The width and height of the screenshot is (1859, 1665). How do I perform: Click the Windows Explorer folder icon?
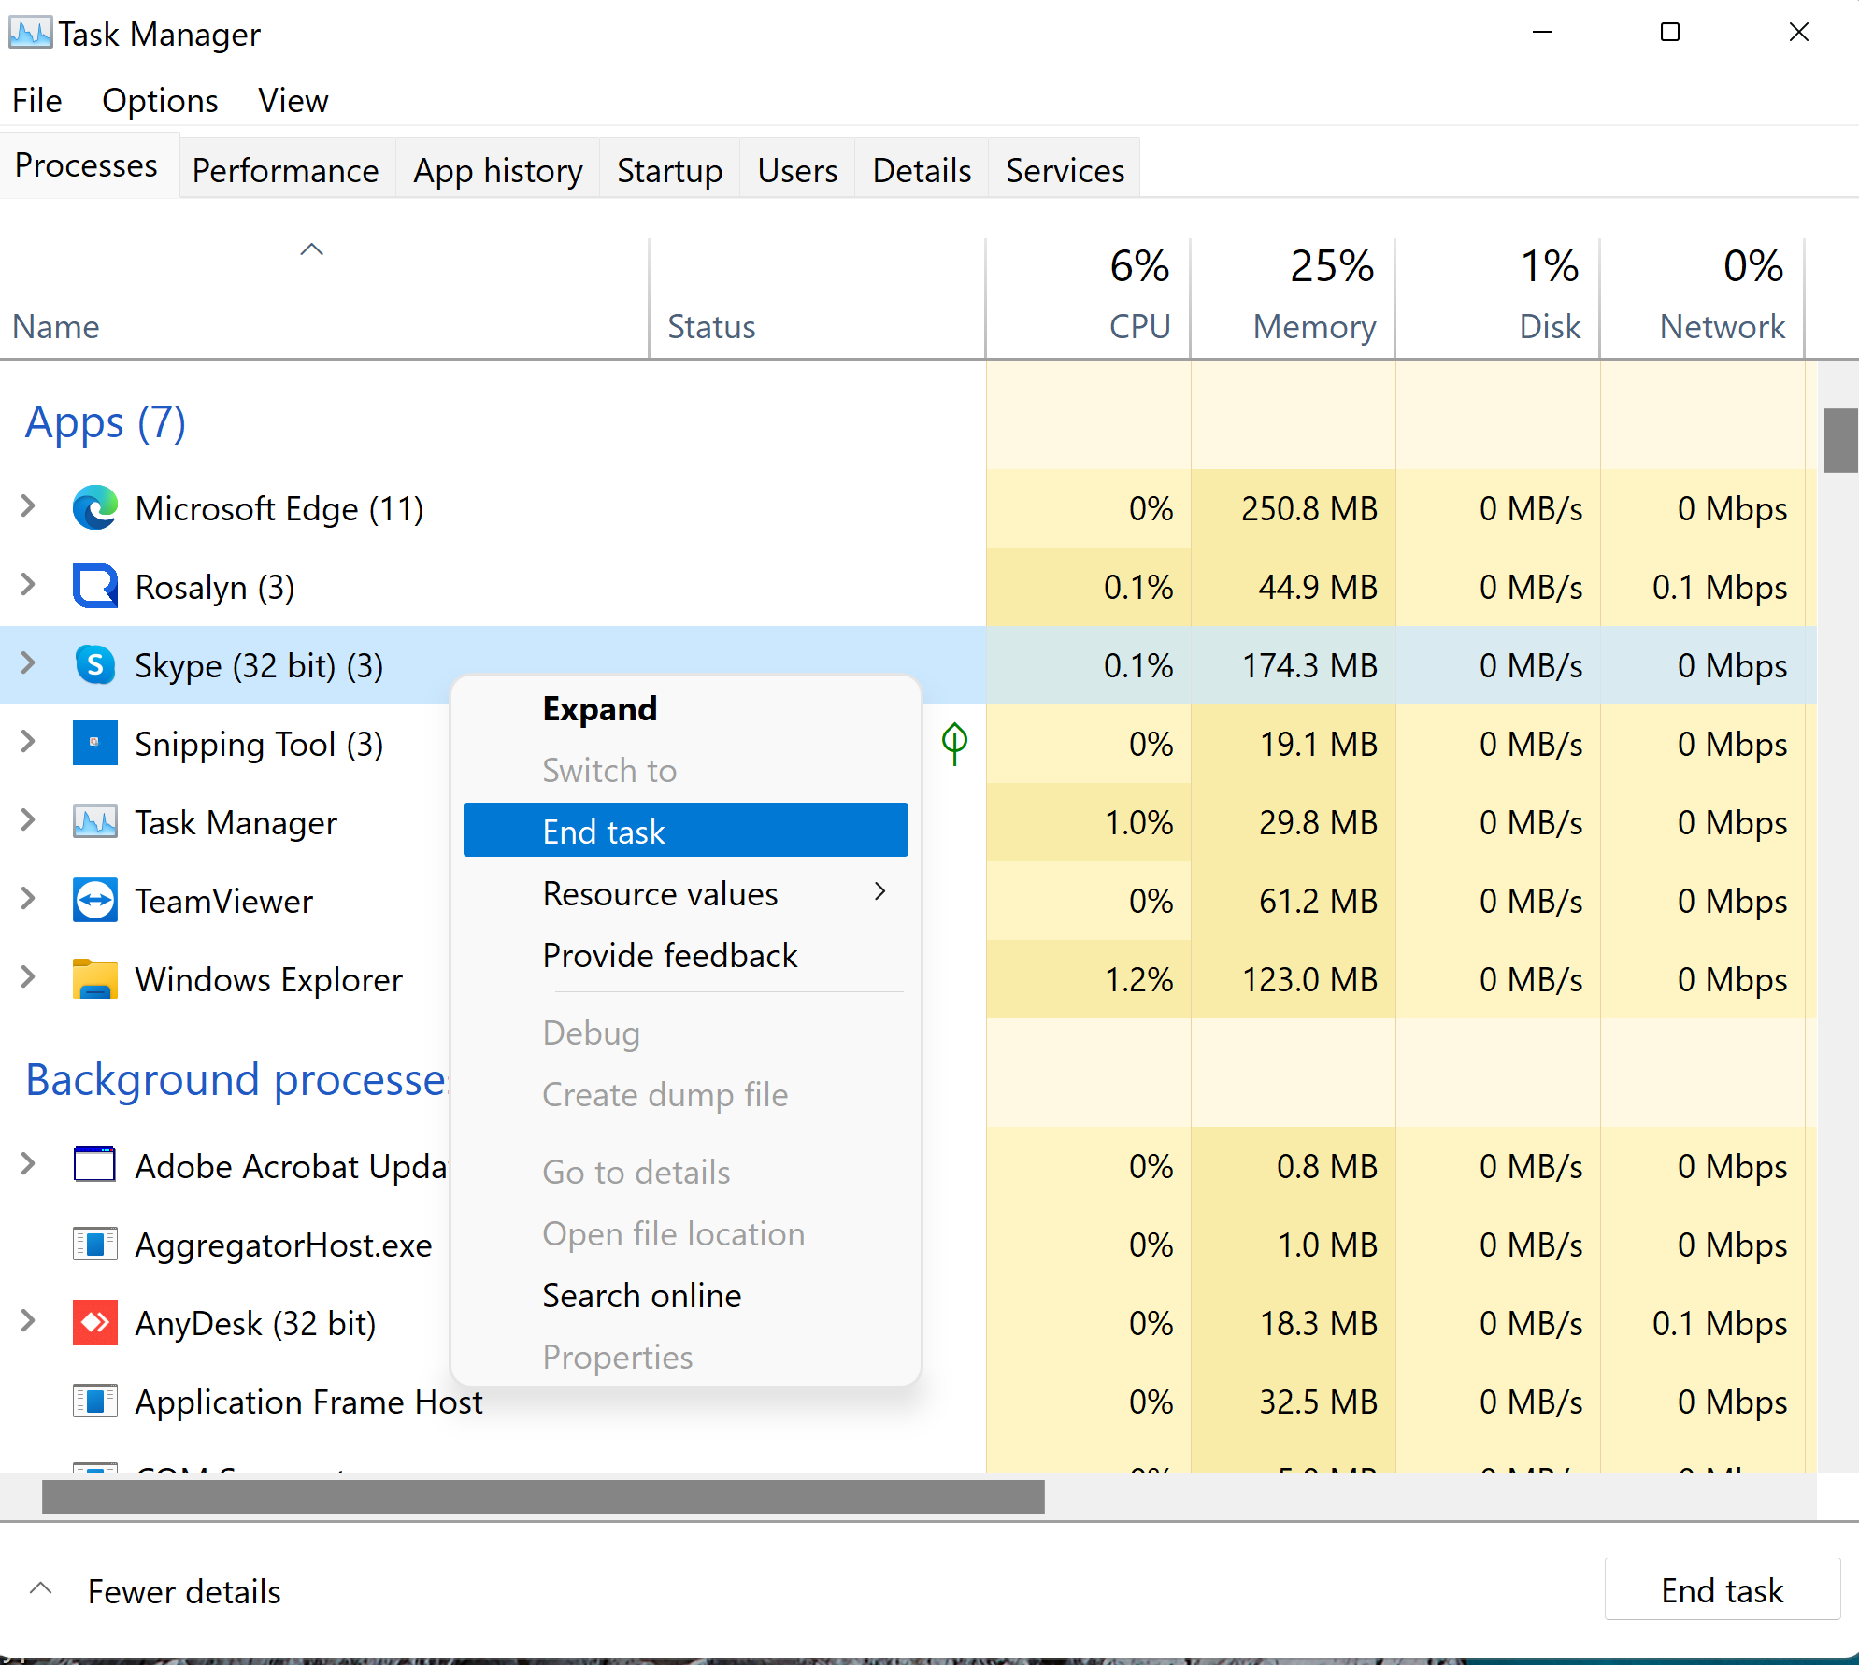[95, 979]
